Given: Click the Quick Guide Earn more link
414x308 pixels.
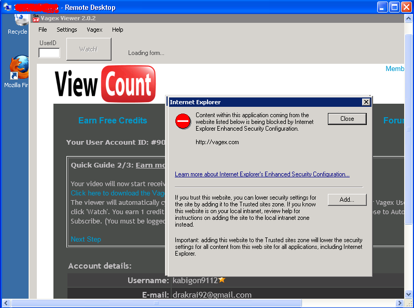Looking at the screenshot, I should tap(150, 165).
